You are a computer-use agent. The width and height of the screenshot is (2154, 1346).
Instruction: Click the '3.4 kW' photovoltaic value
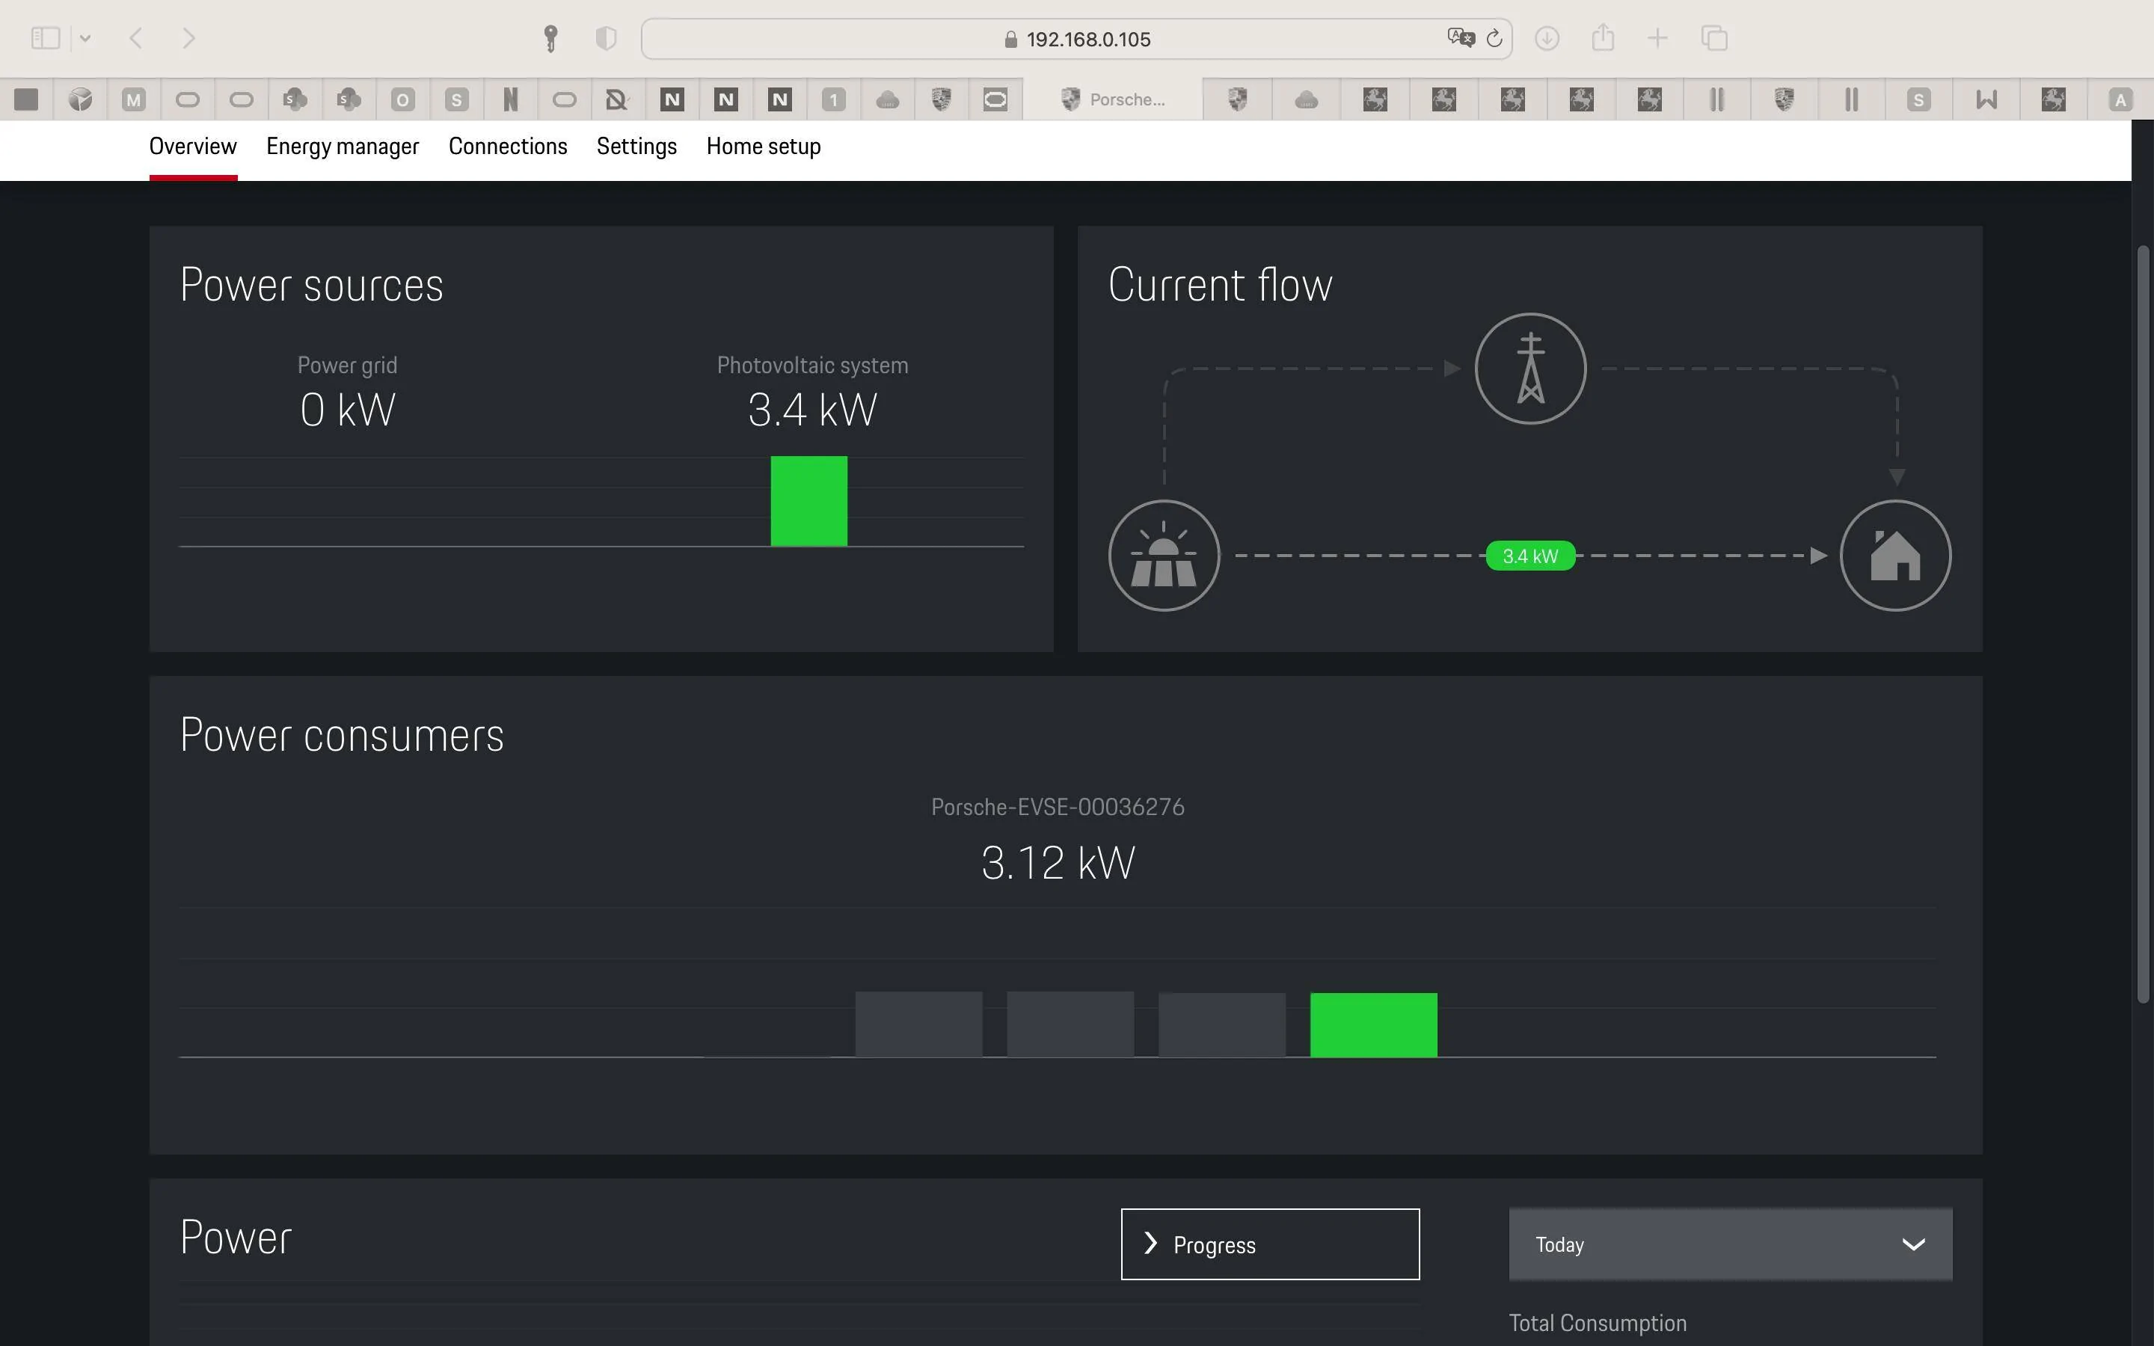(x=811, y=410)
